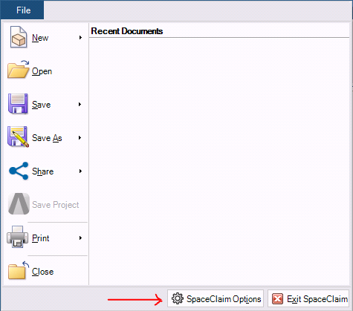Click the Print printer icon

(x=17, y=237)
